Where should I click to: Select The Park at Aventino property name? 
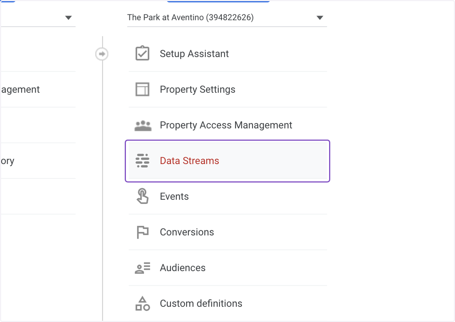tap(190, 17)
